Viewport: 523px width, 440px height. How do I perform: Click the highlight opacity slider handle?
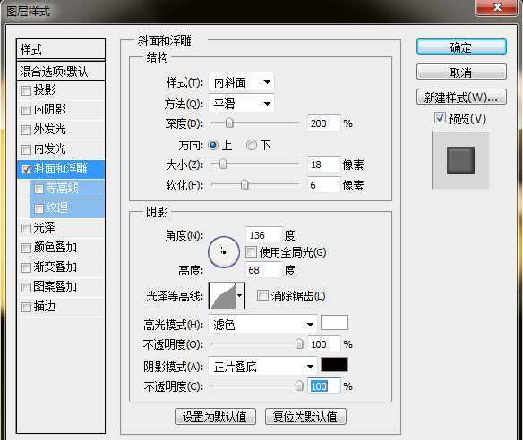coord(299,343)
